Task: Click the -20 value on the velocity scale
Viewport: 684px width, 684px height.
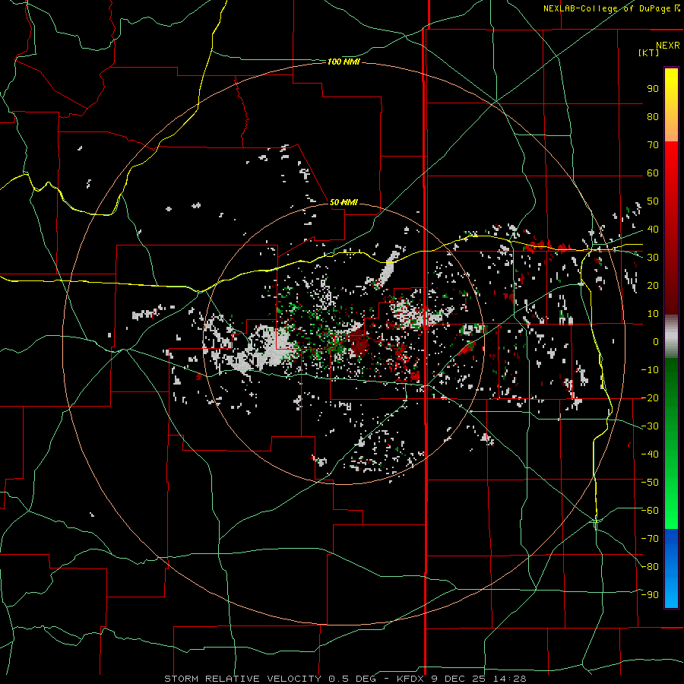Action: [x=650, y=397]
